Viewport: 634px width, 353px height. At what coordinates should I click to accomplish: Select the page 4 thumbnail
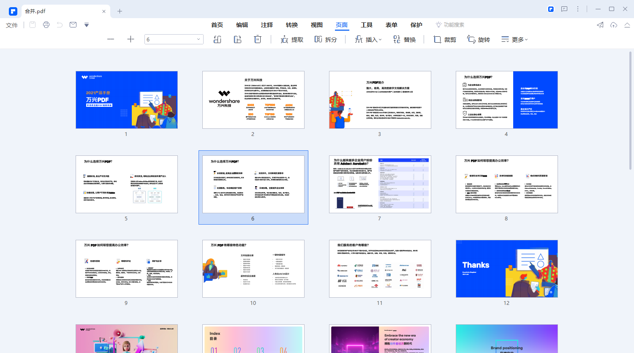[x=507, y=100]
